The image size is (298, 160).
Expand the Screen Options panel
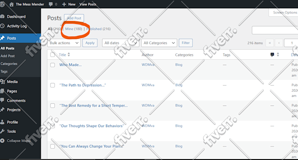284,13
